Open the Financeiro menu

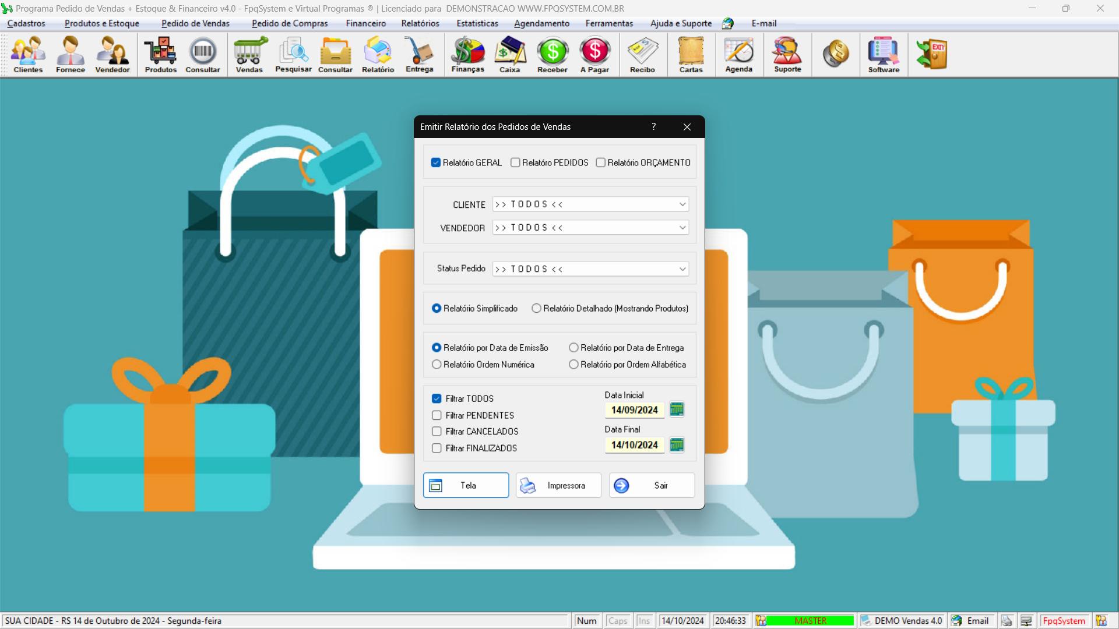[x=365, y=23]
